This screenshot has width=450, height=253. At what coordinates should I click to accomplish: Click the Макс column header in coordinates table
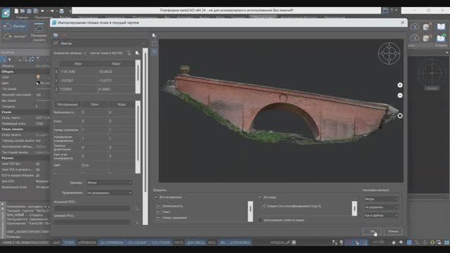[x=116, y=64]
